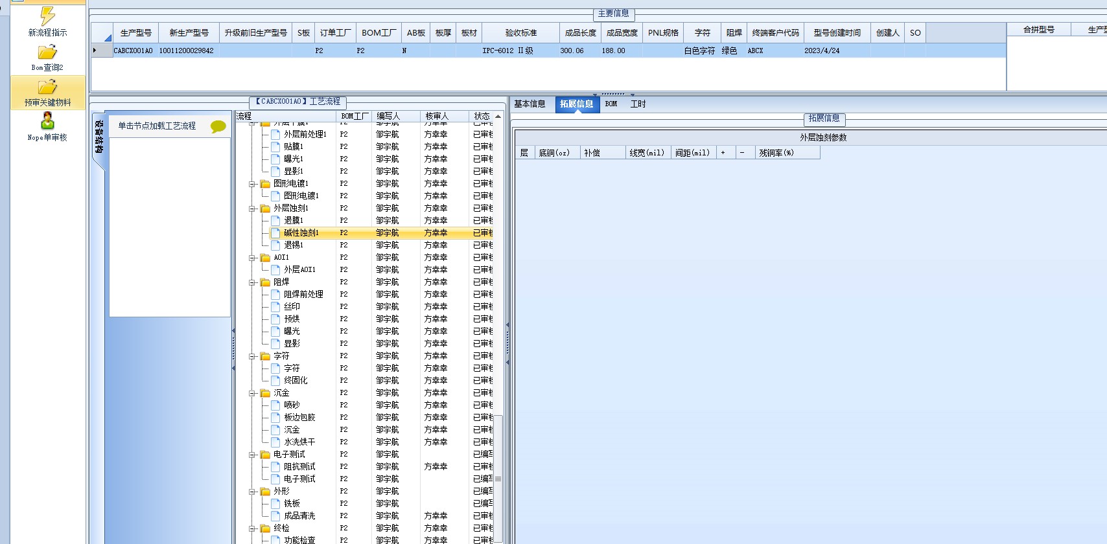Select the 喷砂 process node
The image size is (1107, 544).
292,405
